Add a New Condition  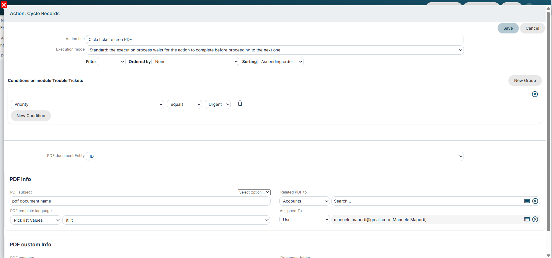(x=31, y=116)
